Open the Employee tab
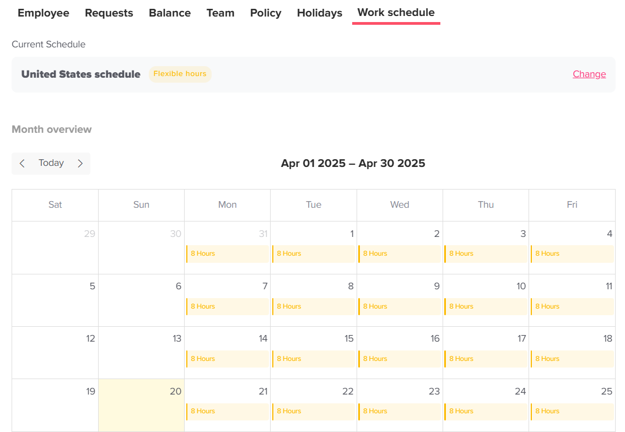This screenshot has width=625, height=432. pyautogui.click(x=44, y=13)
